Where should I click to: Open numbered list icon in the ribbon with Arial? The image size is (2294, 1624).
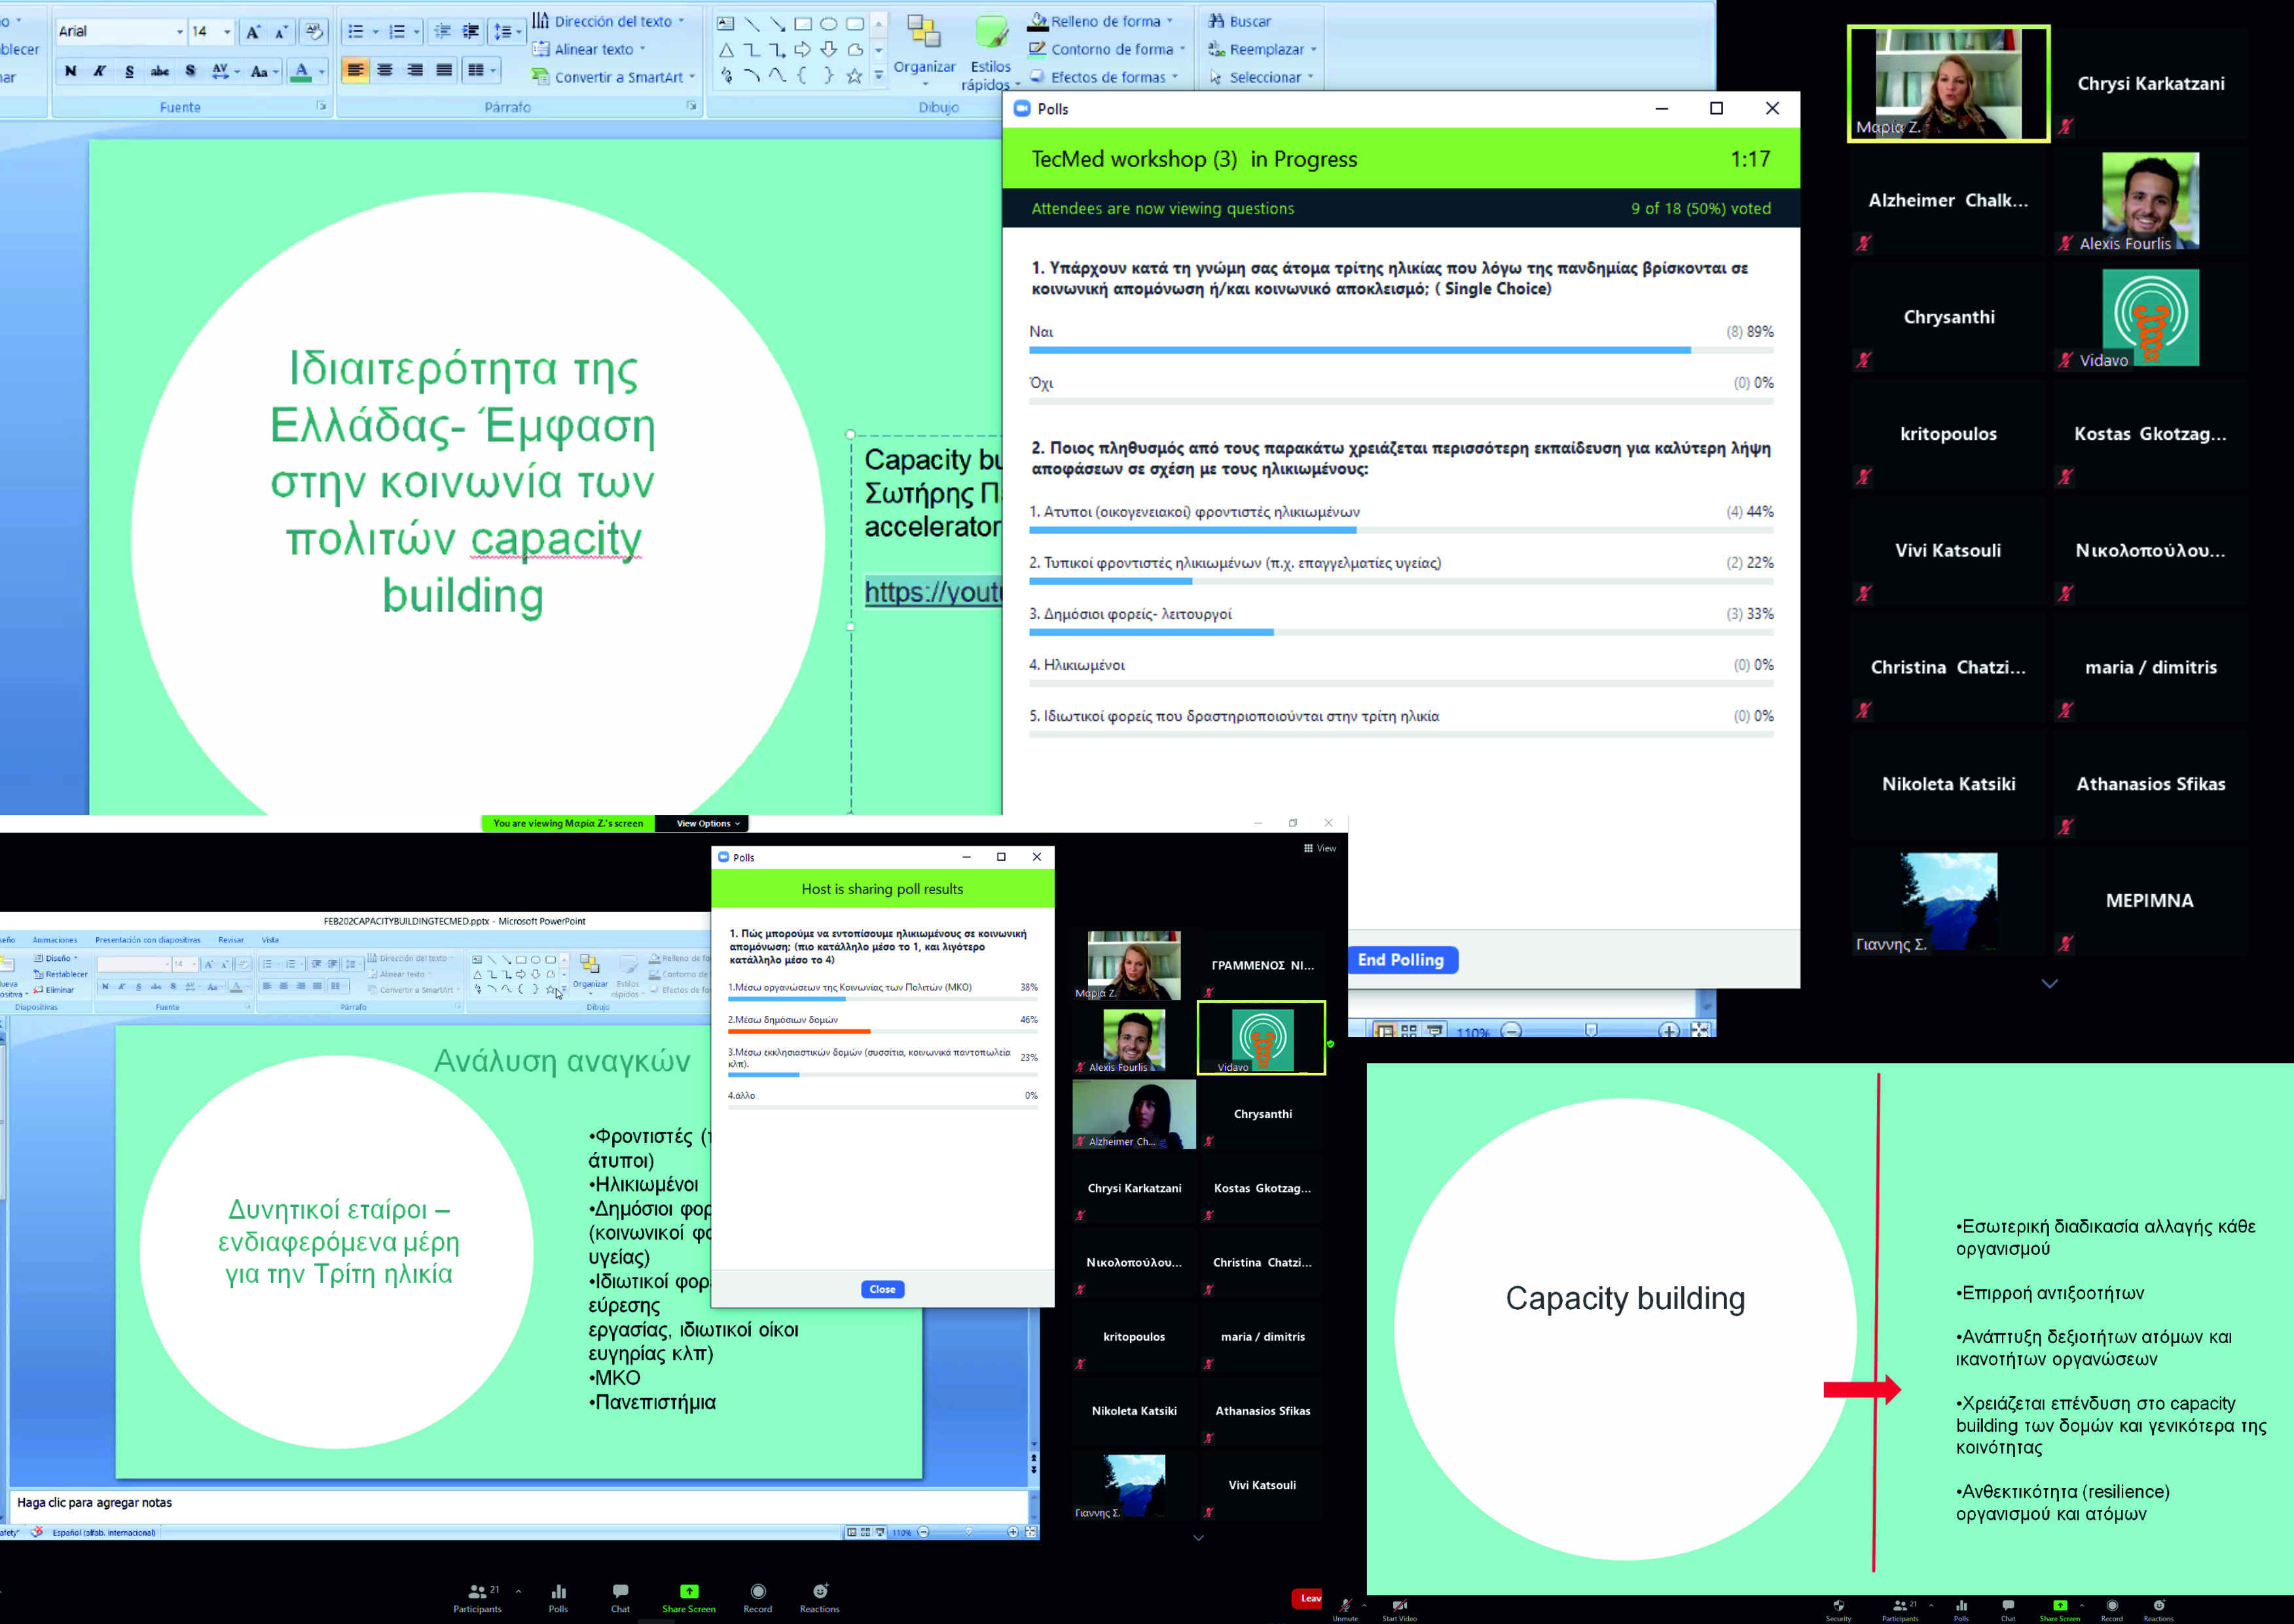click(x=397, y=32)
